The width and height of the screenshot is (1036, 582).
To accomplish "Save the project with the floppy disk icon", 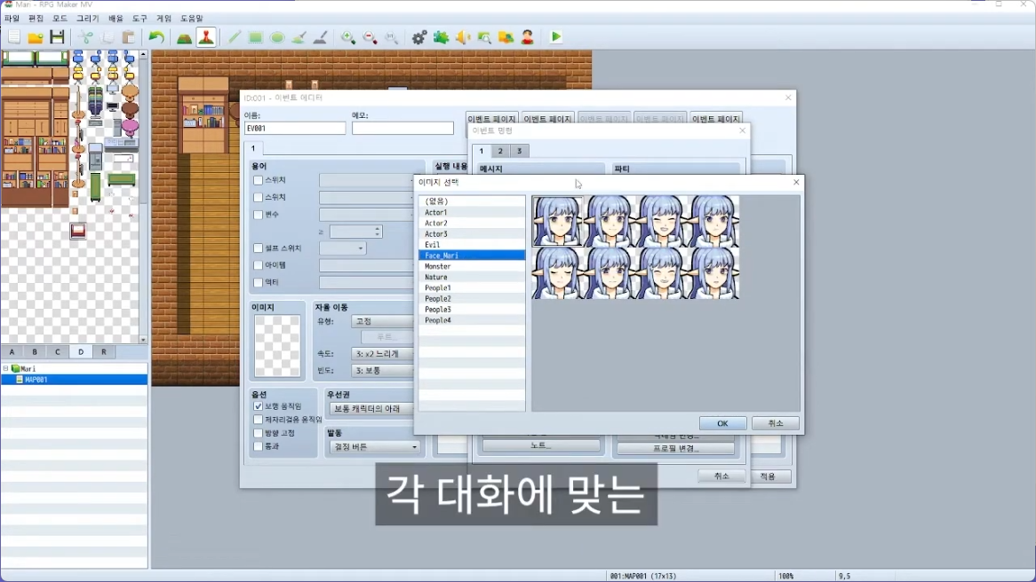I will [57, 37].
